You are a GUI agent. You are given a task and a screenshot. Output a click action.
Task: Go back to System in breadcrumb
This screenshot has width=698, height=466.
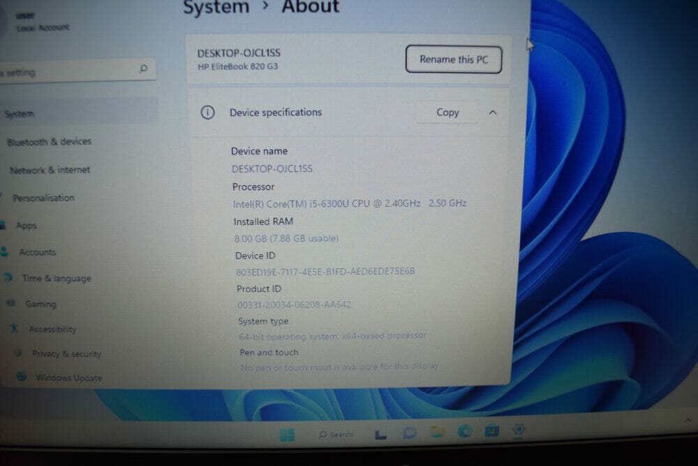(216, 7)
